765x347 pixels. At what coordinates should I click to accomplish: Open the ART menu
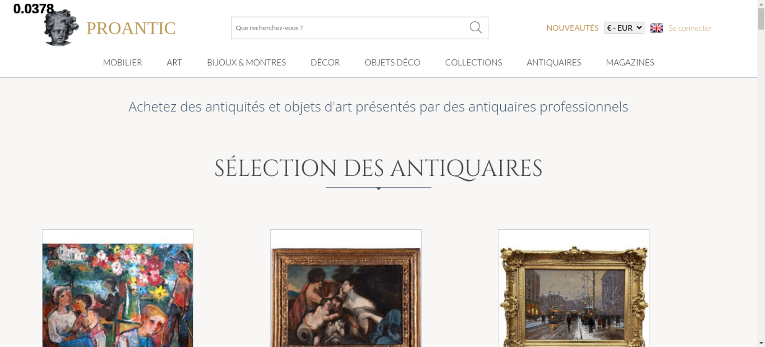[174, 62]
